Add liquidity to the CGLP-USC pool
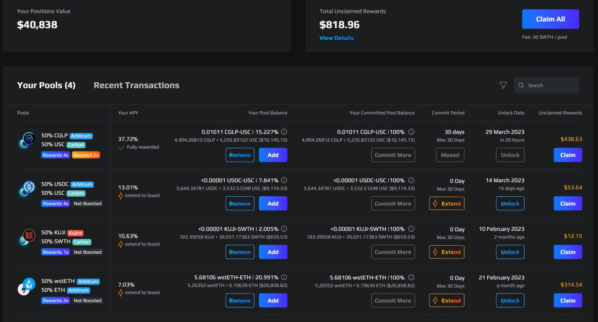 273,155
